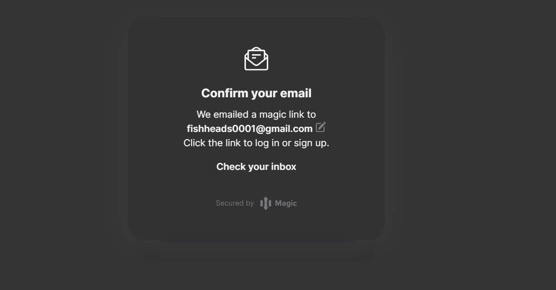Click the "Check your inbox" text
556x290 pixels.
(256, 167)
